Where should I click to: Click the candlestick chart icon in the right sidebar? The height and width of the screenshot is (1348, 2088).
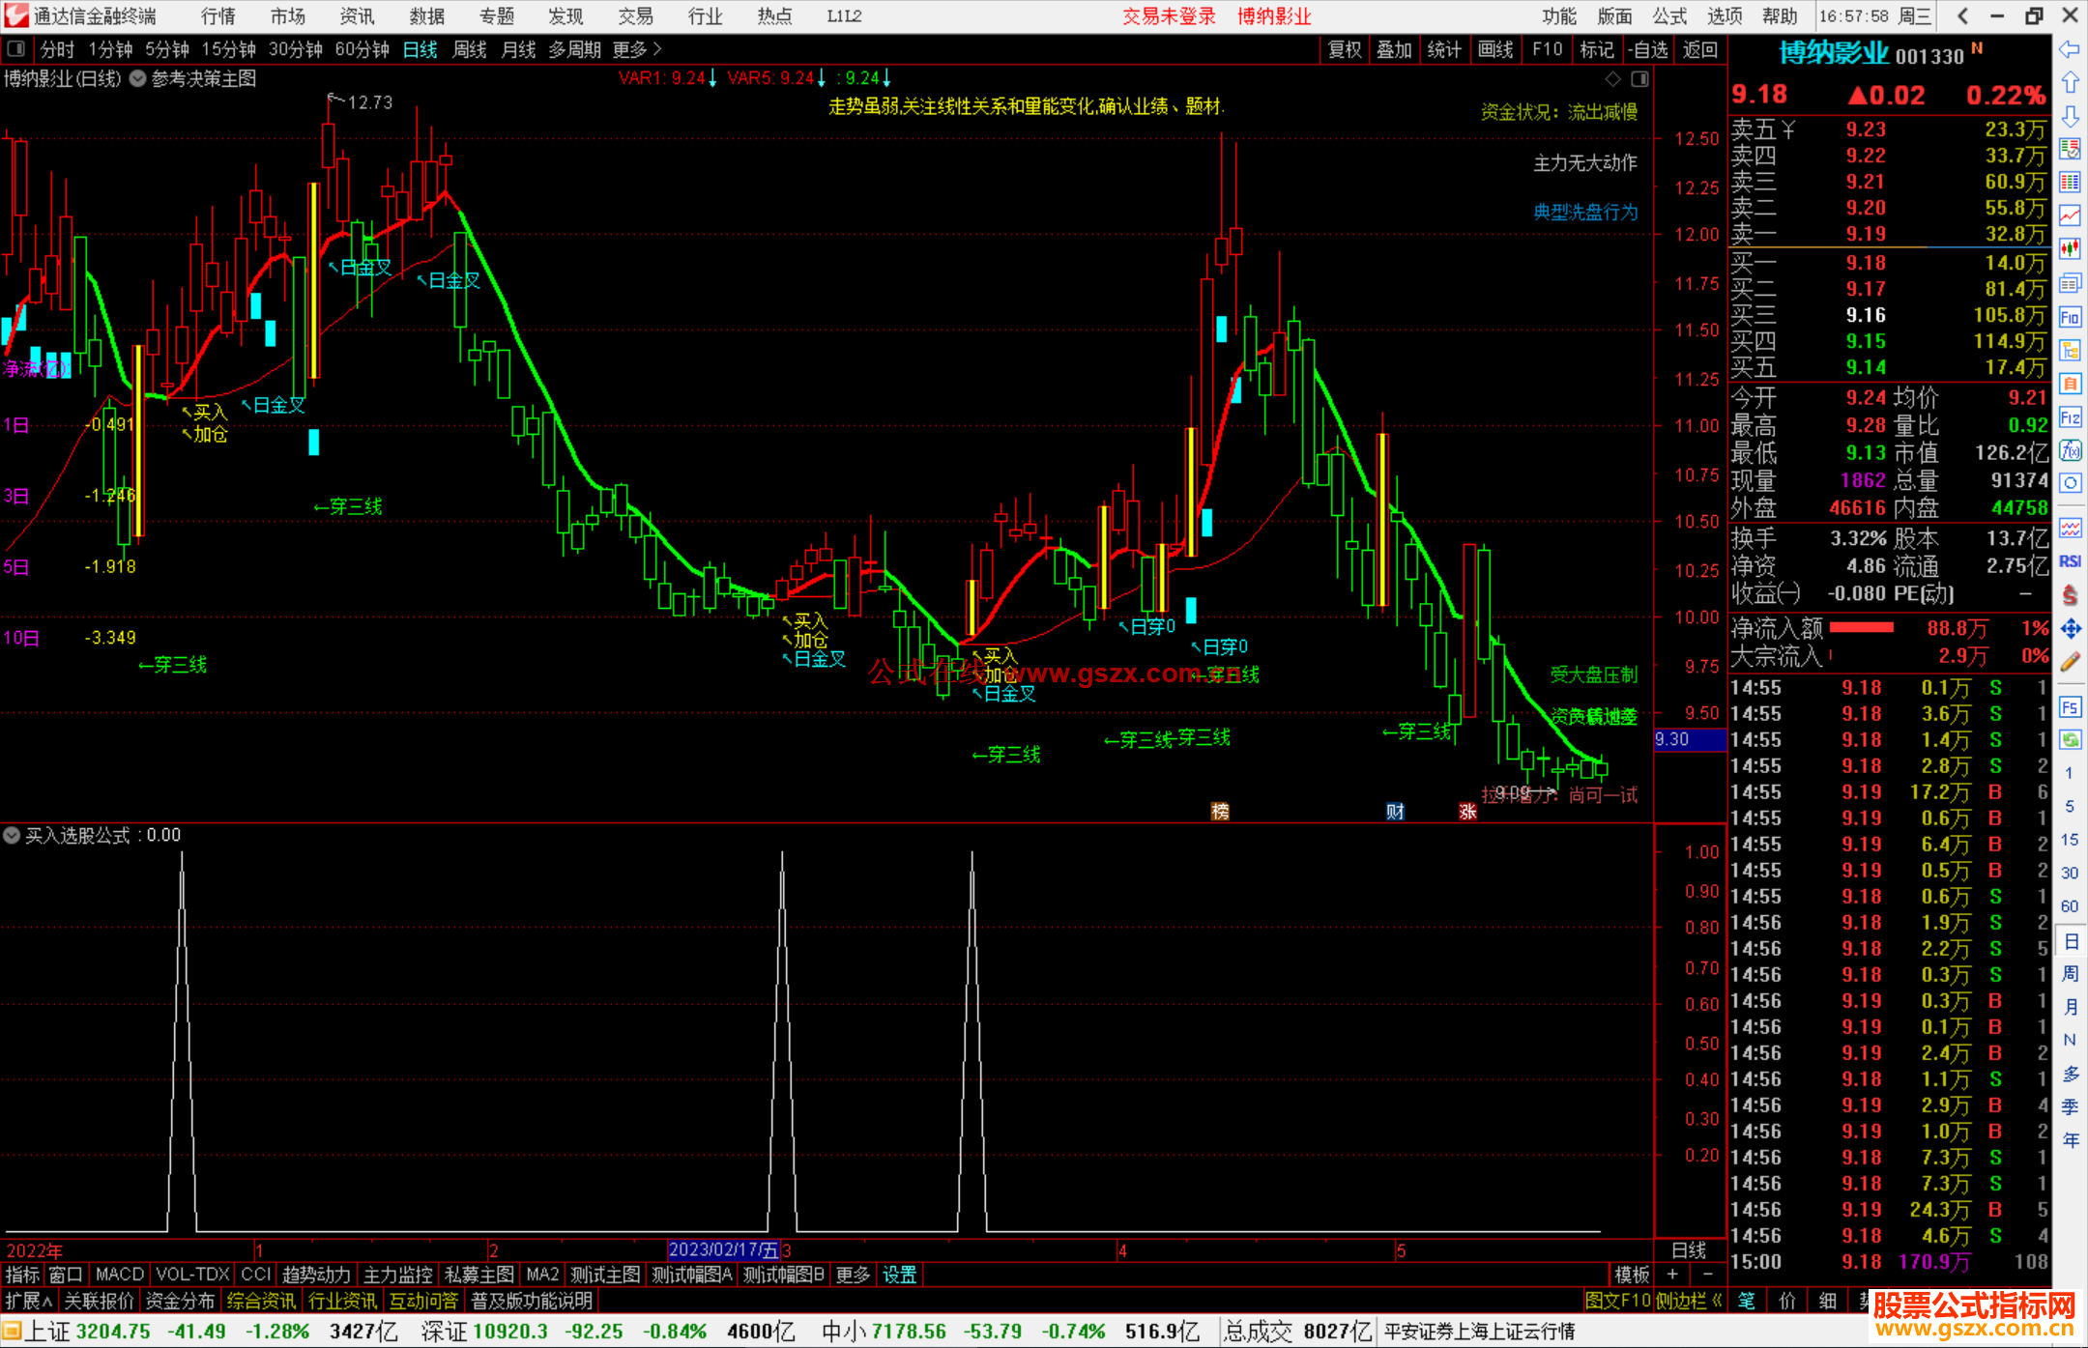point(2070,248)
